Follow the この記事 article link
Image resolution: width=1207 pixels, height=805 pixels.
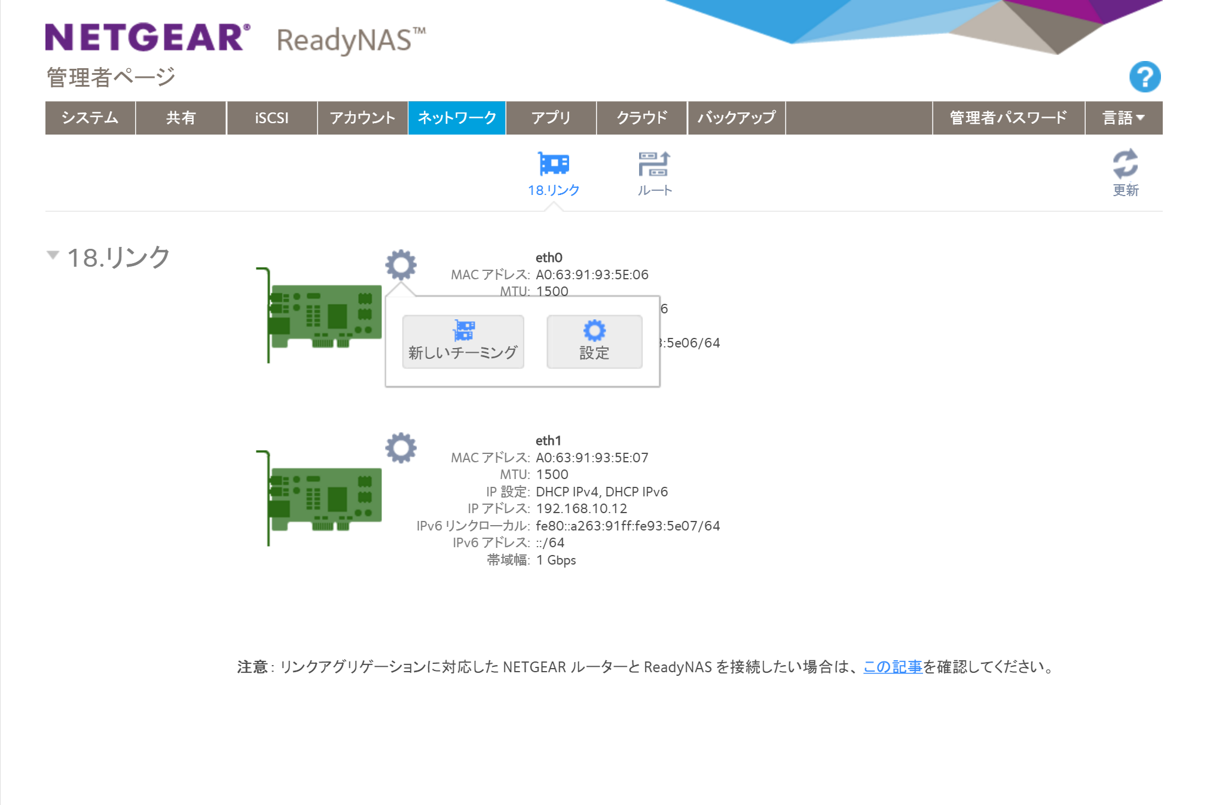893,667
